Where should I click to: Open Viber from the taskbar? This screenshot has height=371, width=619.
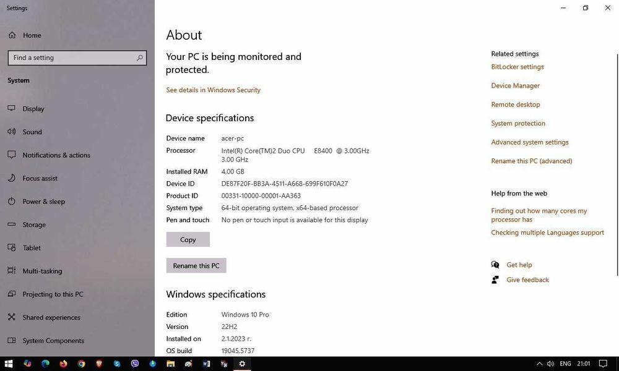tap(135, 364)
